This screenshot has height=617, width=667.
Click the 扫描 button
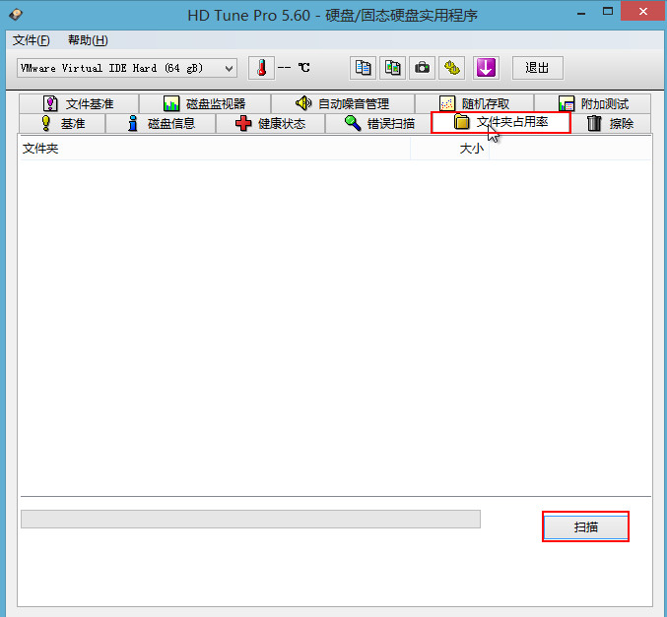coord(586,526)
